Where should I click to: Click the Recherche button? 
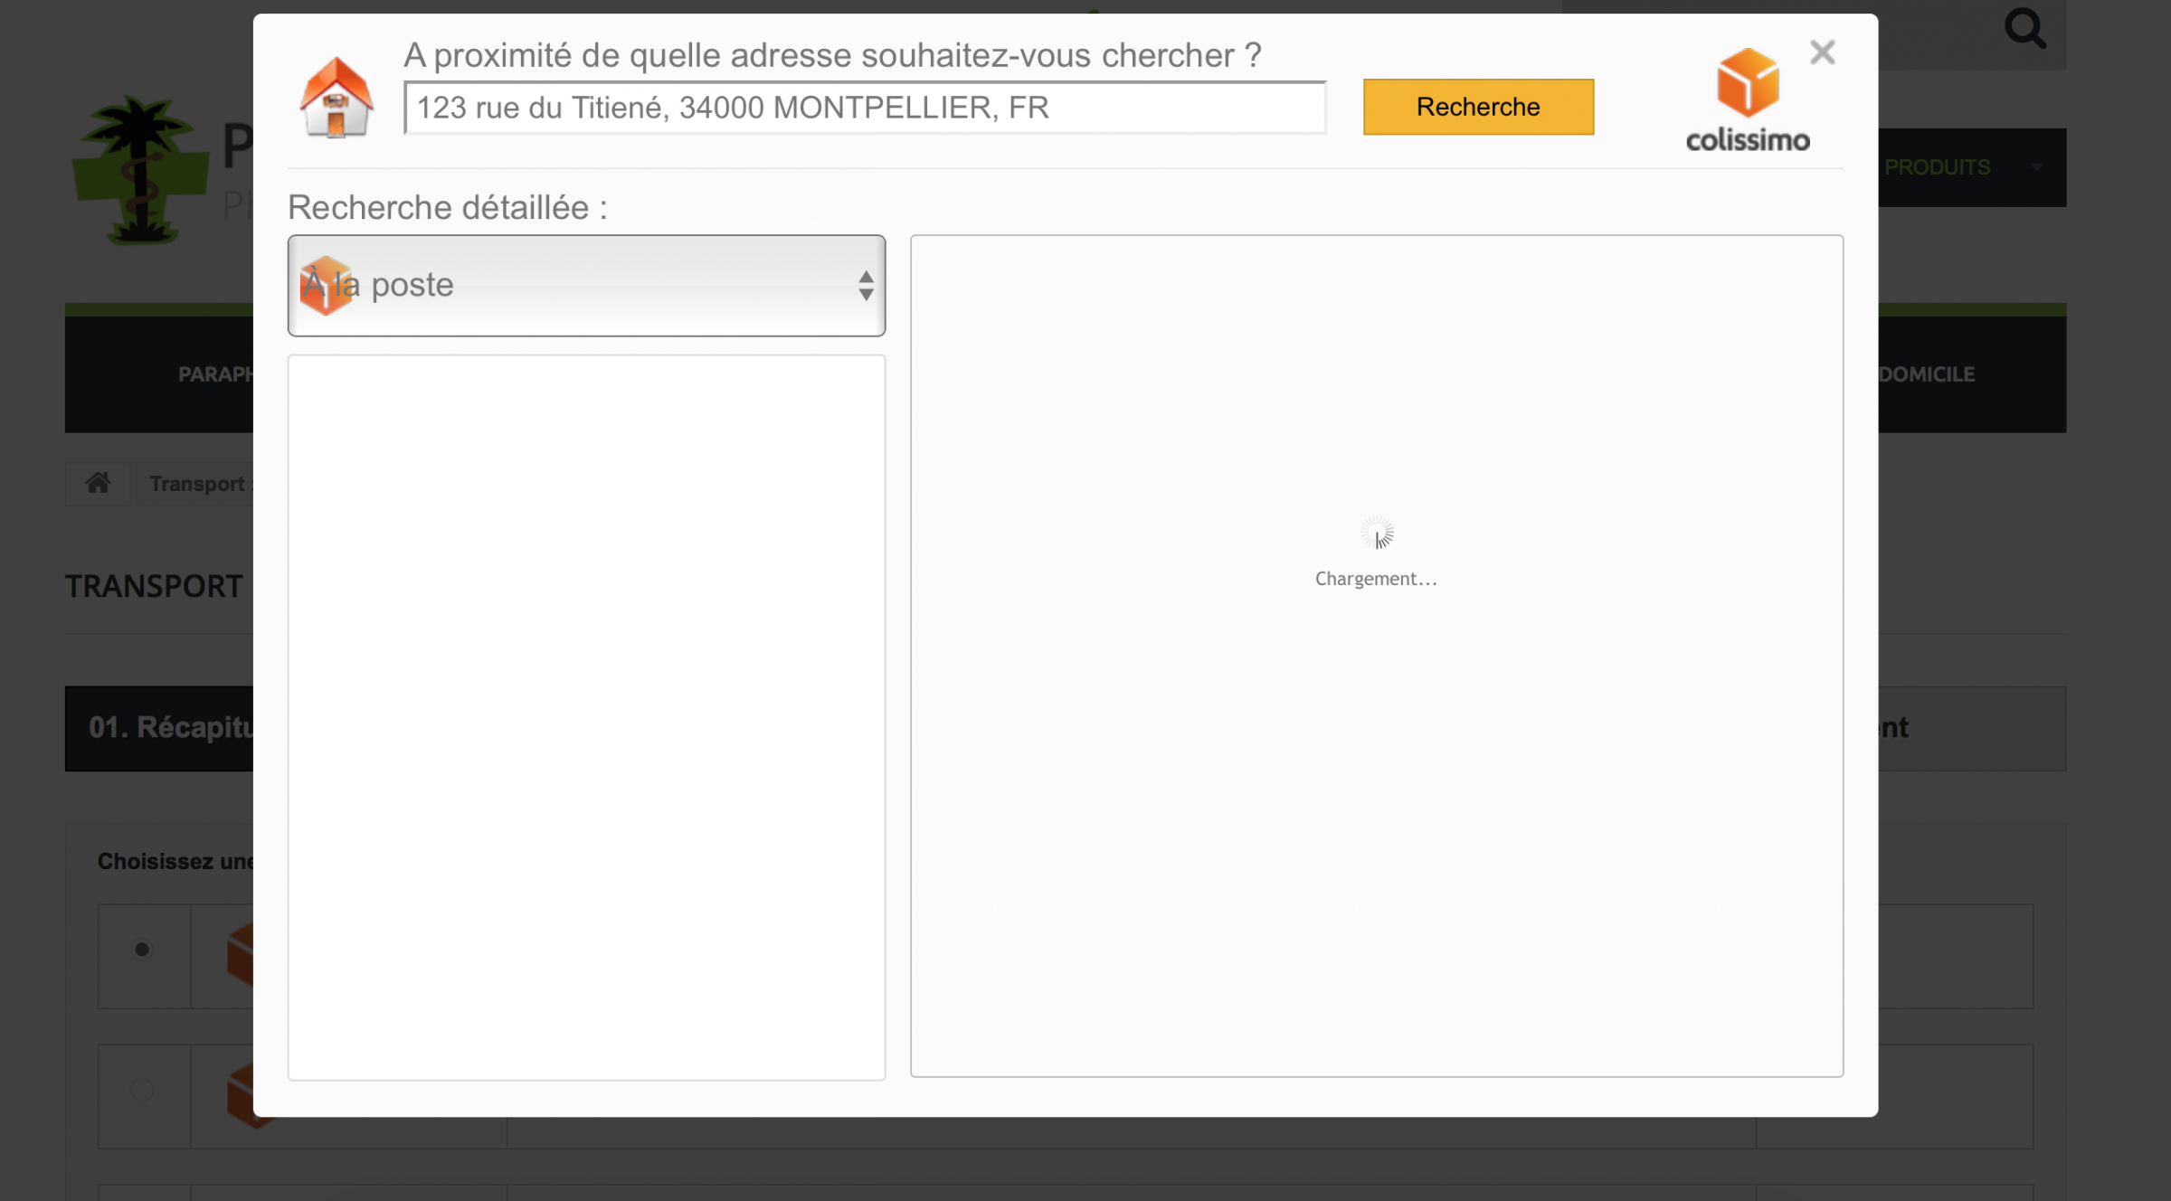(x=1478, y=107)
